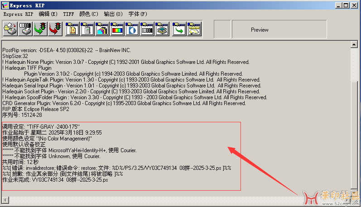Open the rainbow color setup icon
This screenshot has width=361, height=207.
pyautogui.click(x=117, y=29)
